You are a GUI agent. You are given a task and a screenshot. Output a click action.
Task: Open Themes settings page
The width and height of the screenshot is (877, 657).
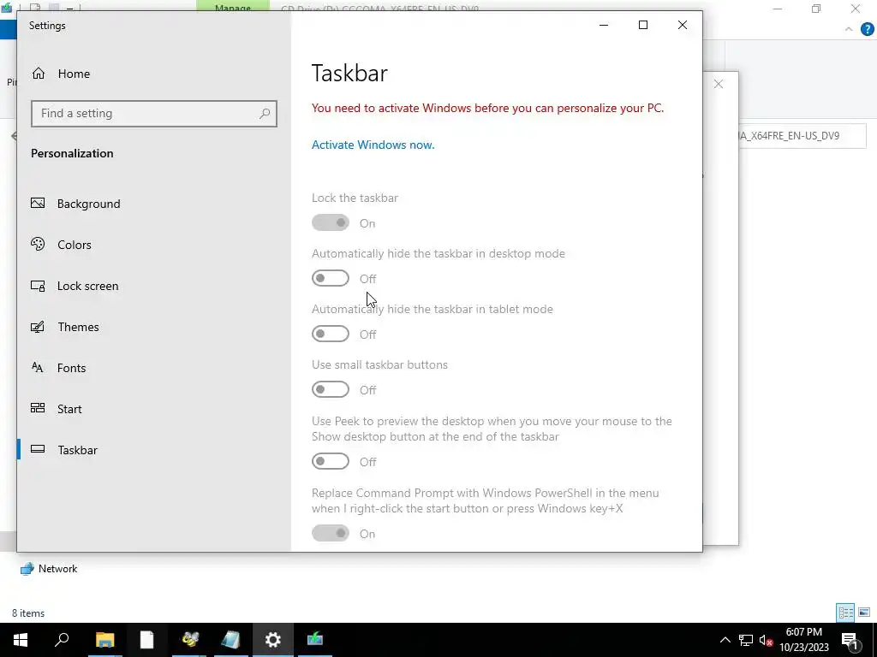78,327
